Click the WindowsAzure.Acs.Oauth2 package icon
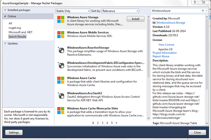The height and width of the screenshot is (140, 211). click(61, 96)
